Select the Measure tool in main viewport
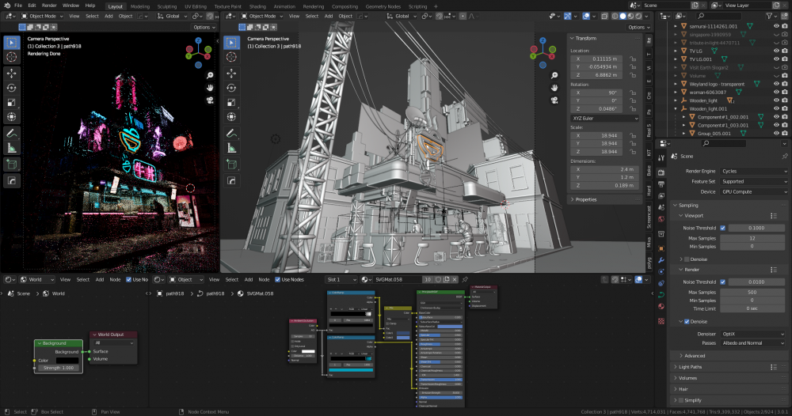The image size is (792, 416). [x=231, y=148]
